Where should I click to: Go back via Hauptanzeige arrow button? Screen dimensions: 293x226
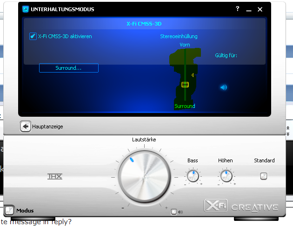coord(26,126)
